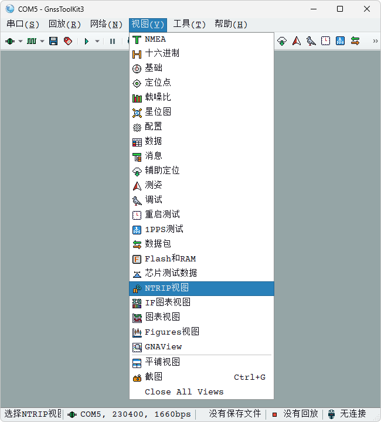Select 图表视图 chart view menu item
381x422 pixels.
[x=202, y=317]
